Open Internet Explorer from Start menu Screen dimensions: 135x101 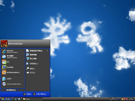(x=13, y=51)
